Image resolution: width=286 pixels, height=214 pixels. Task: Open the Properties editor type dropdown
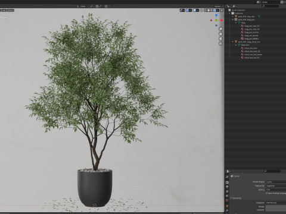228,171
